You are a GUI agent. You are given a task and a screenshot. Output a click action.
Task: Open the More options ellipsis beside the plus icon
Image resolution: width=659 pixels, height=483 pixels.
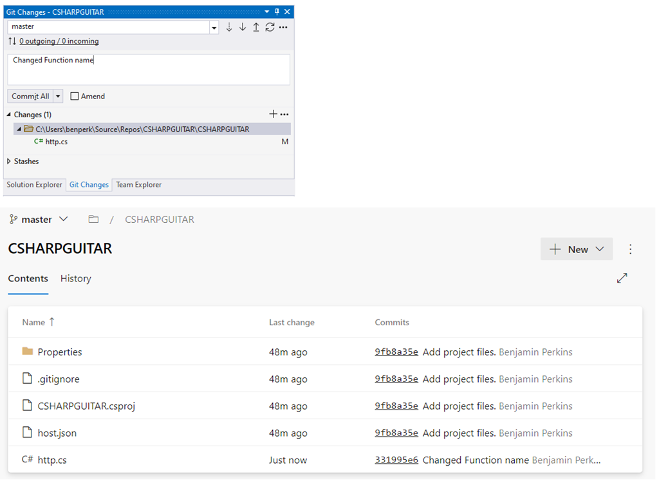[x=284, y=114]
